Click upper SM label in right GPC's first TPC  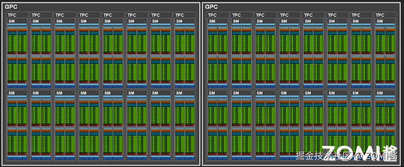point(212,21)
